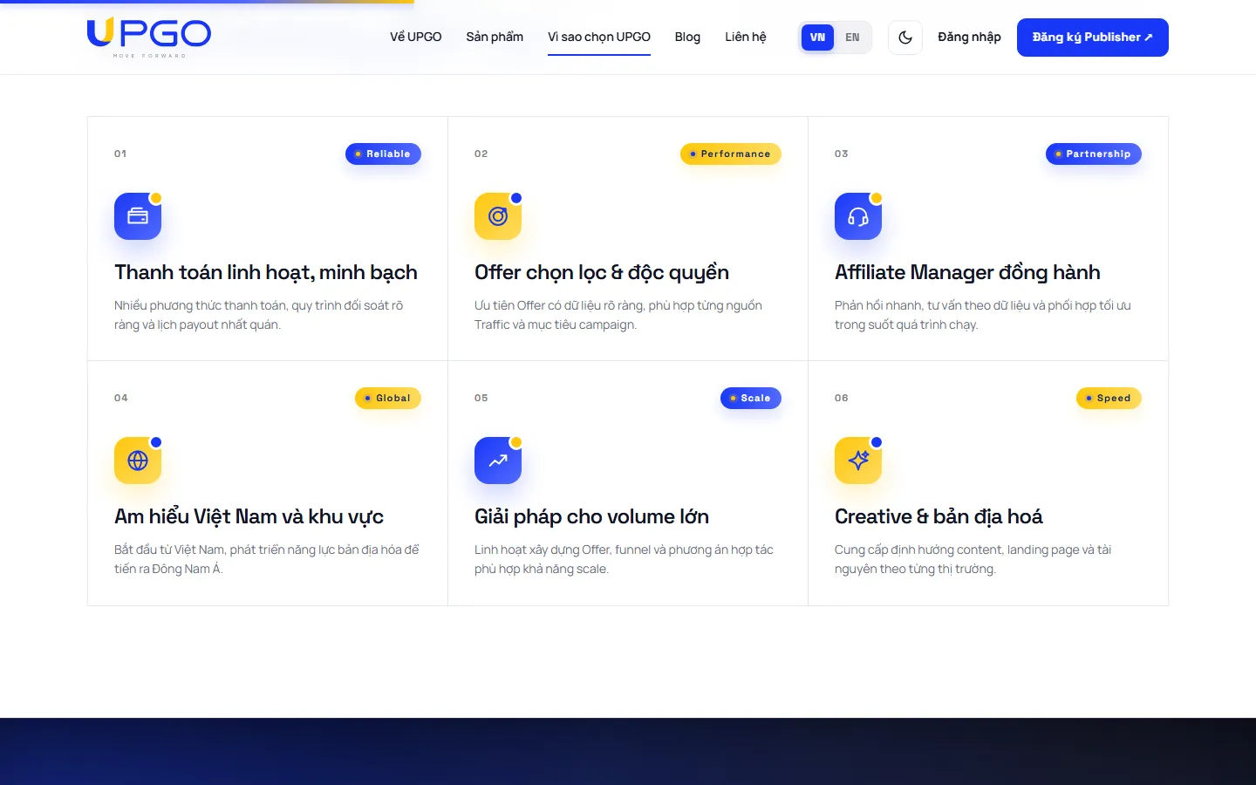Click the trending-up chart icon for volume lớn

[x=498, y=461]
